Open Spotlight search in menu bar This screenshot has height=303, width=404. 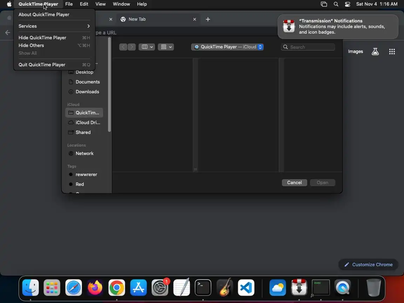click(x=336, y=4)
